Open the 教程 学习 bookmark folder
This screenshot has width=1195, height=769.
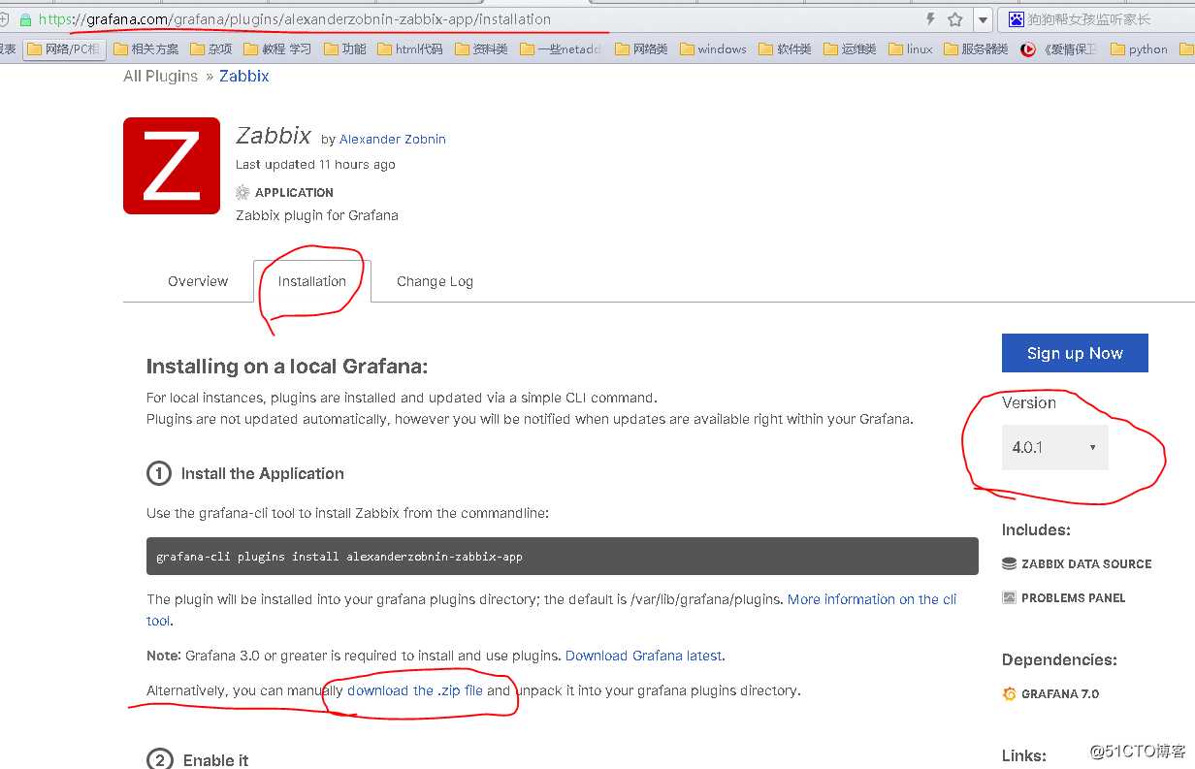tap(277, 48)
